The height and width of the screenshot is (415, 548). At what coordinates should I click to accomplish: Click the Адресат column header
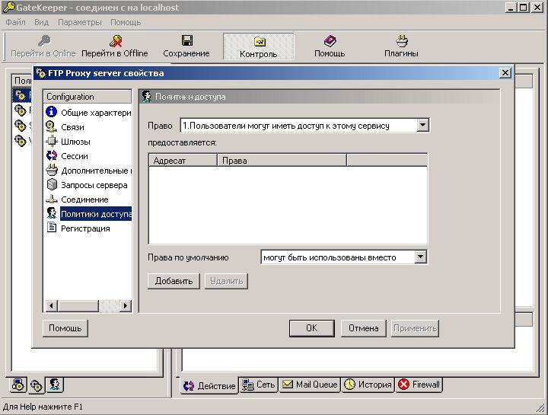point(183,161)
